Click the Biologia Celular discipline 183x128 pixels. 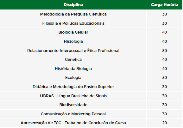coord(73,32)
